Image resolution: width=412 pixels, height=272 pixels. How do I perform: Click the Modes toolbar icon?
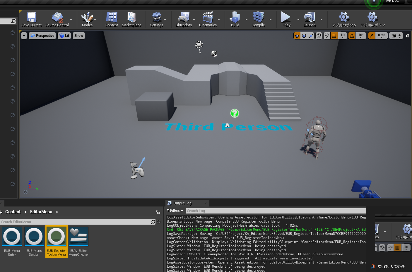(87, 20)
